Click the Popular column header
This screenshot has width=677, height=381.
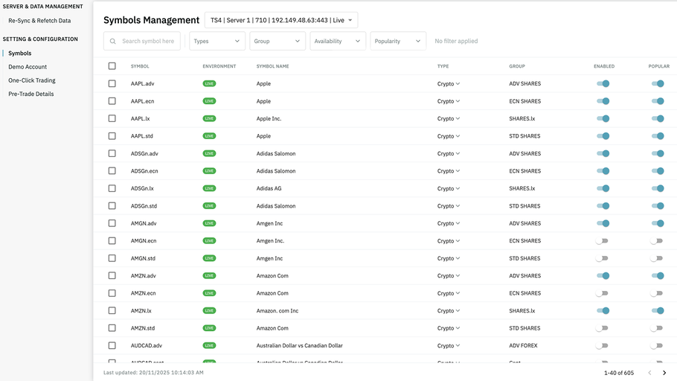click(x=659, y=66)
